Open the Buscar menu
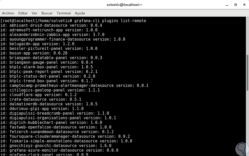Image resolution: width=249 pixels, height=156 pixels. (47, 13)
